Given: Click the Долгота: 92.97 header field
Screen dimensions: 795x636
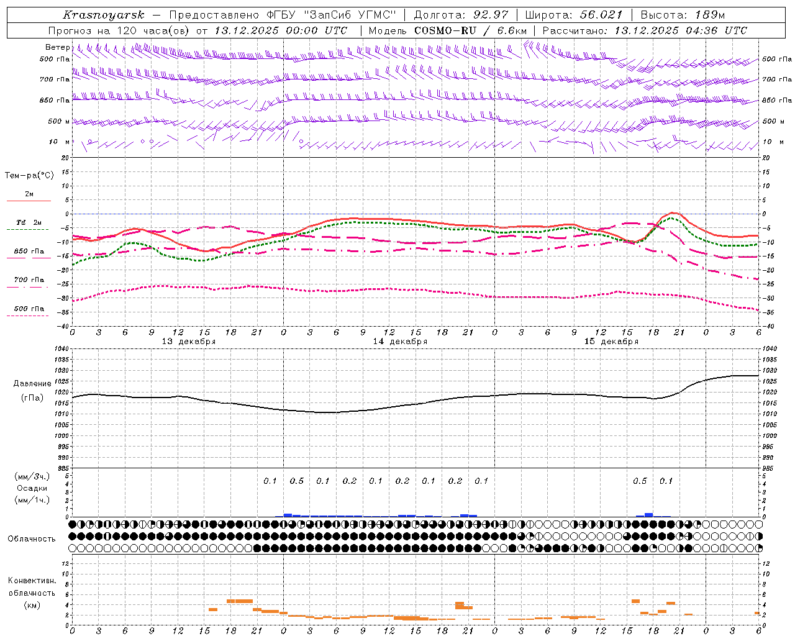Looking at the screenshot, I should click(461, 15).
